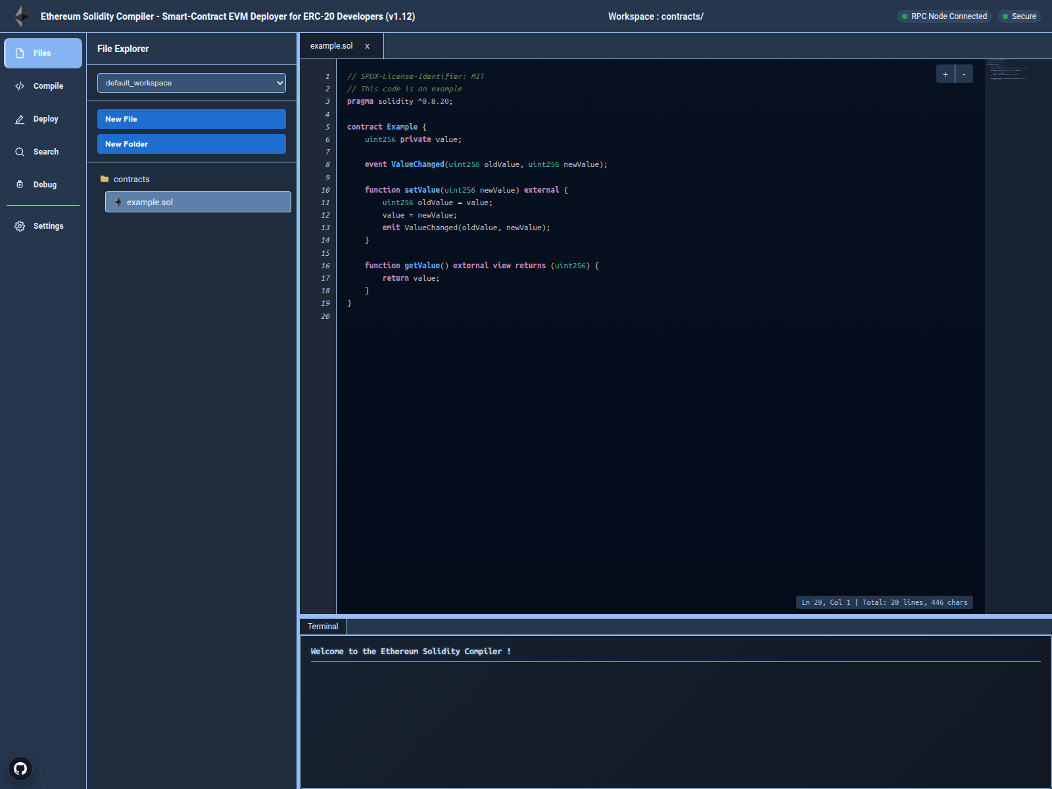Viewport: 1052px width, 789px height.
Task: Click the New File button
Action: (191, 119)
